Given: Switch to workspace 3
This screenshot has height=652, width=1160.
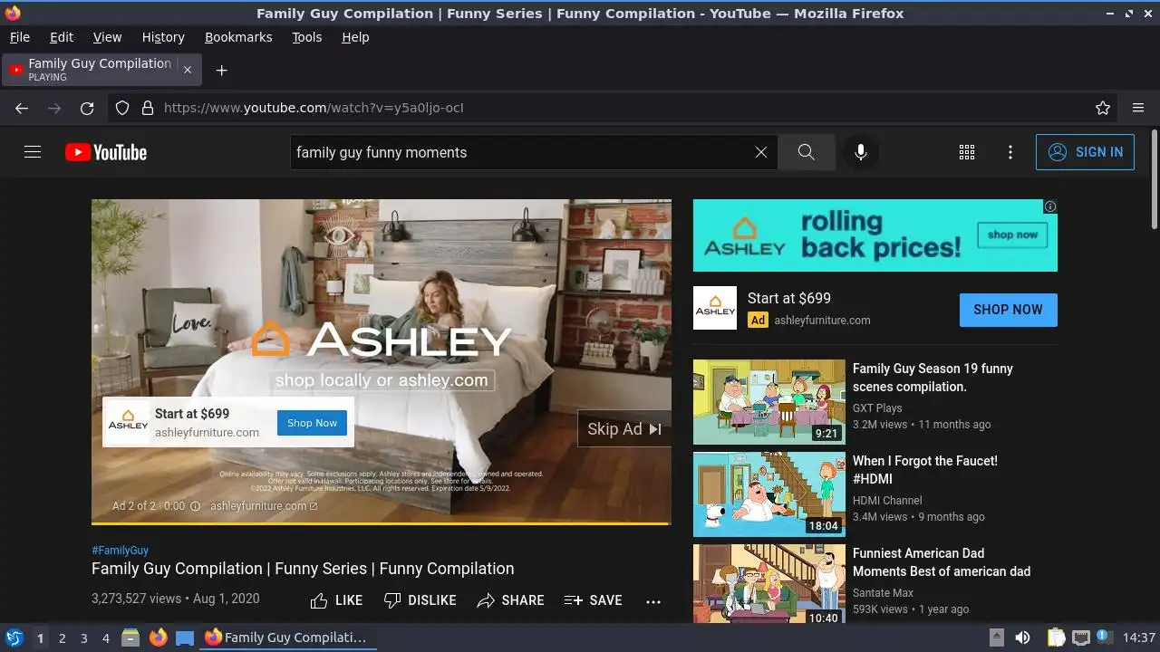Looking at the screenshot, I should (83, 638).
